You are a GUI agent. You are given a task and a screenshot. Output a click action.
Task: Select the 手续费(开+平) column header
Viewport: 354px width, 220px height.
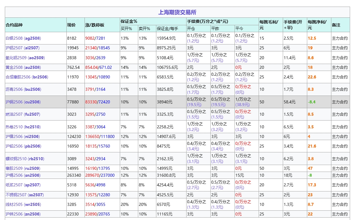[x=293, y=25]
